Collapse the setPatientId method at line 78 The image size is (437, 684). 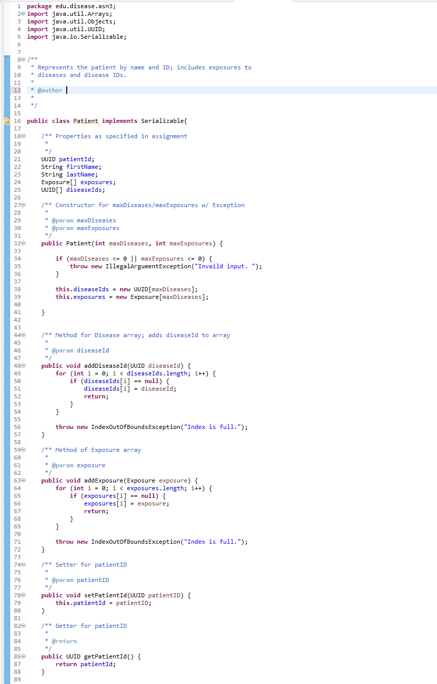(22, 595)
